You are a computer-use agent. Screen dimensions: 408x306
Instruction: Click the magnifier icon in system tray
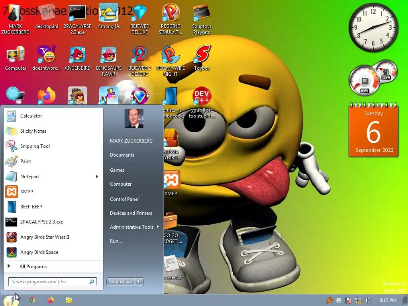pyautogui.click(x=330, y=300)
